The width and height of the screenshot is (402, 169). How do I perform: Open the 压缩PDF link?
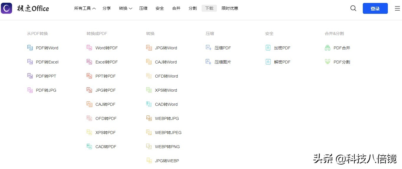[x=223, y=48]
